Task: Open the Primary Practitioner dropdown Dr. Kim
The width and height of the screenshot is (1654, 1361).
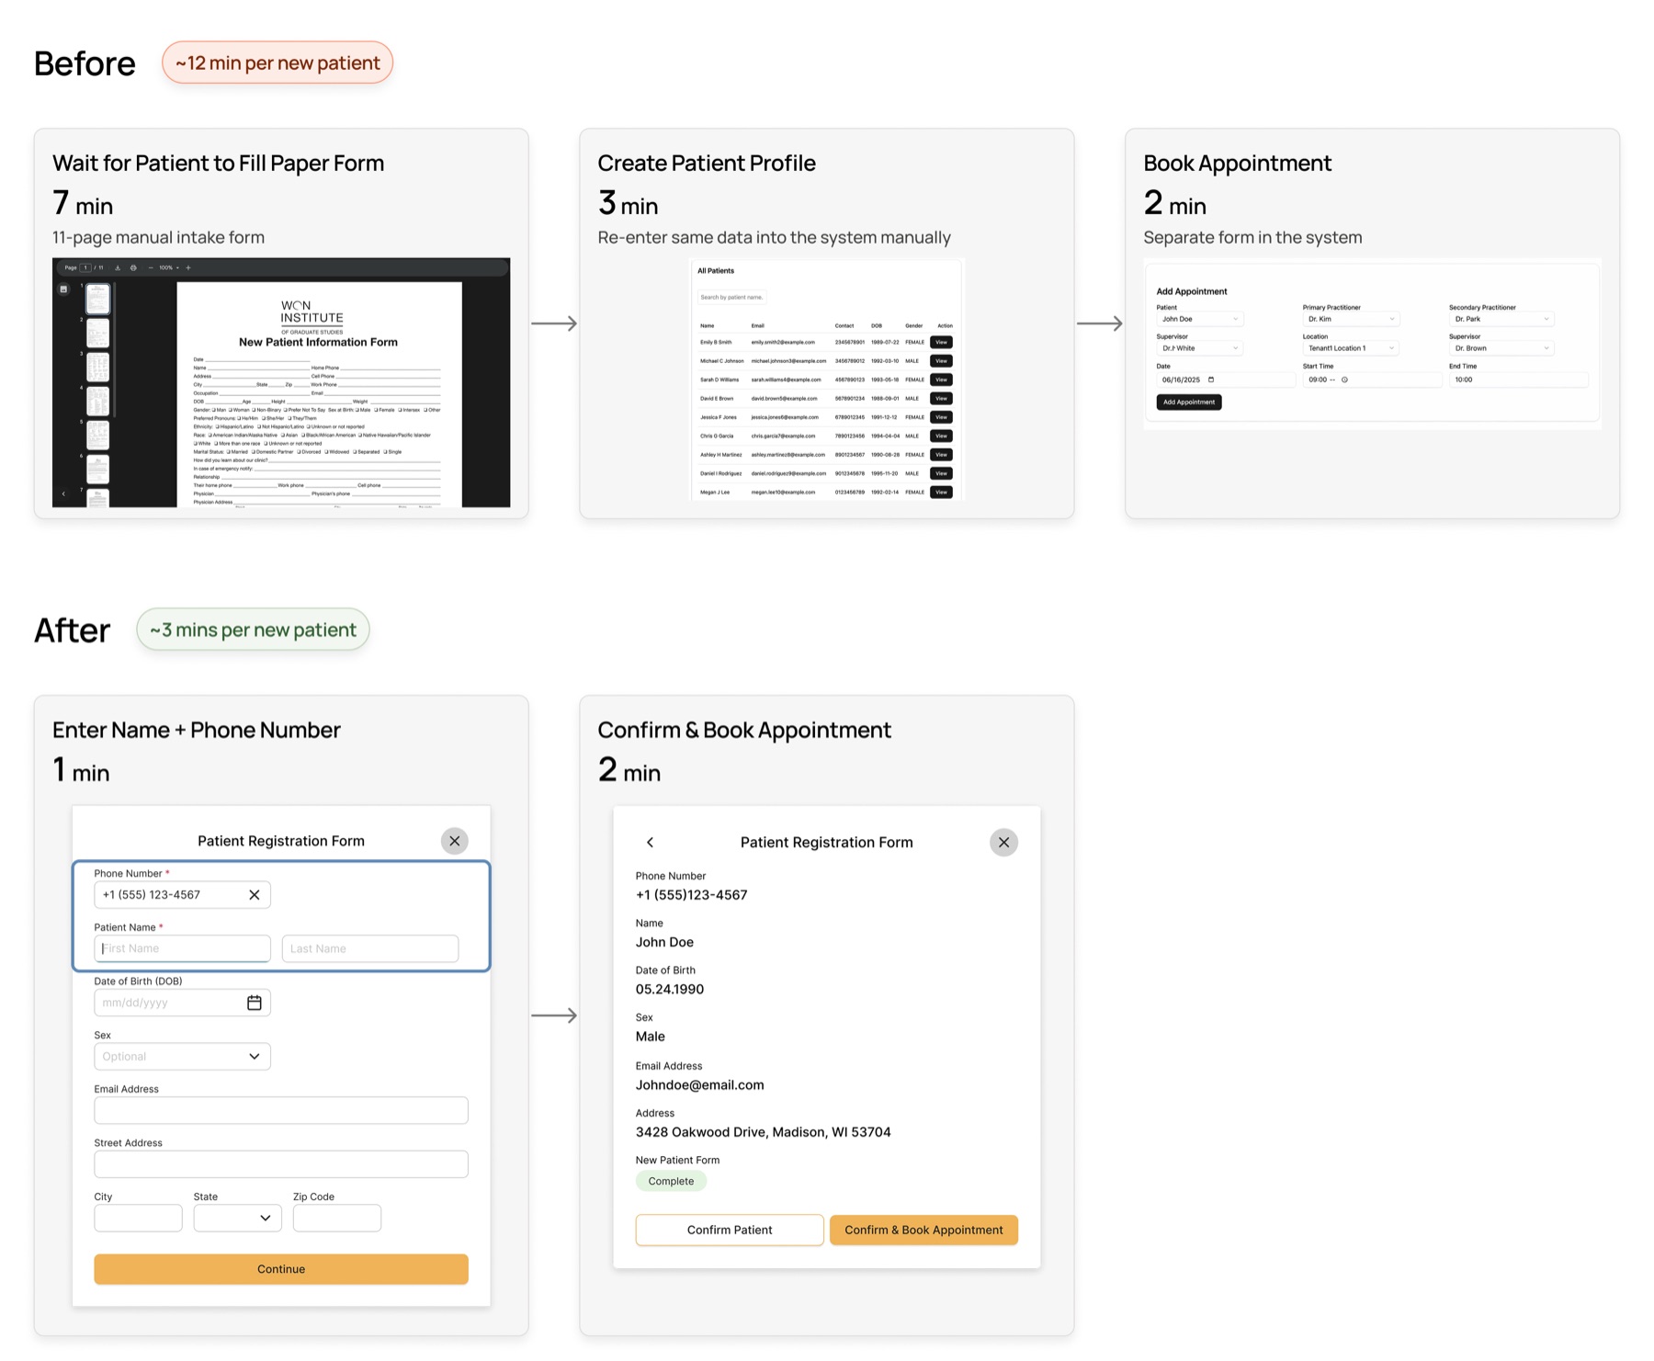Action: [1351, 319]
